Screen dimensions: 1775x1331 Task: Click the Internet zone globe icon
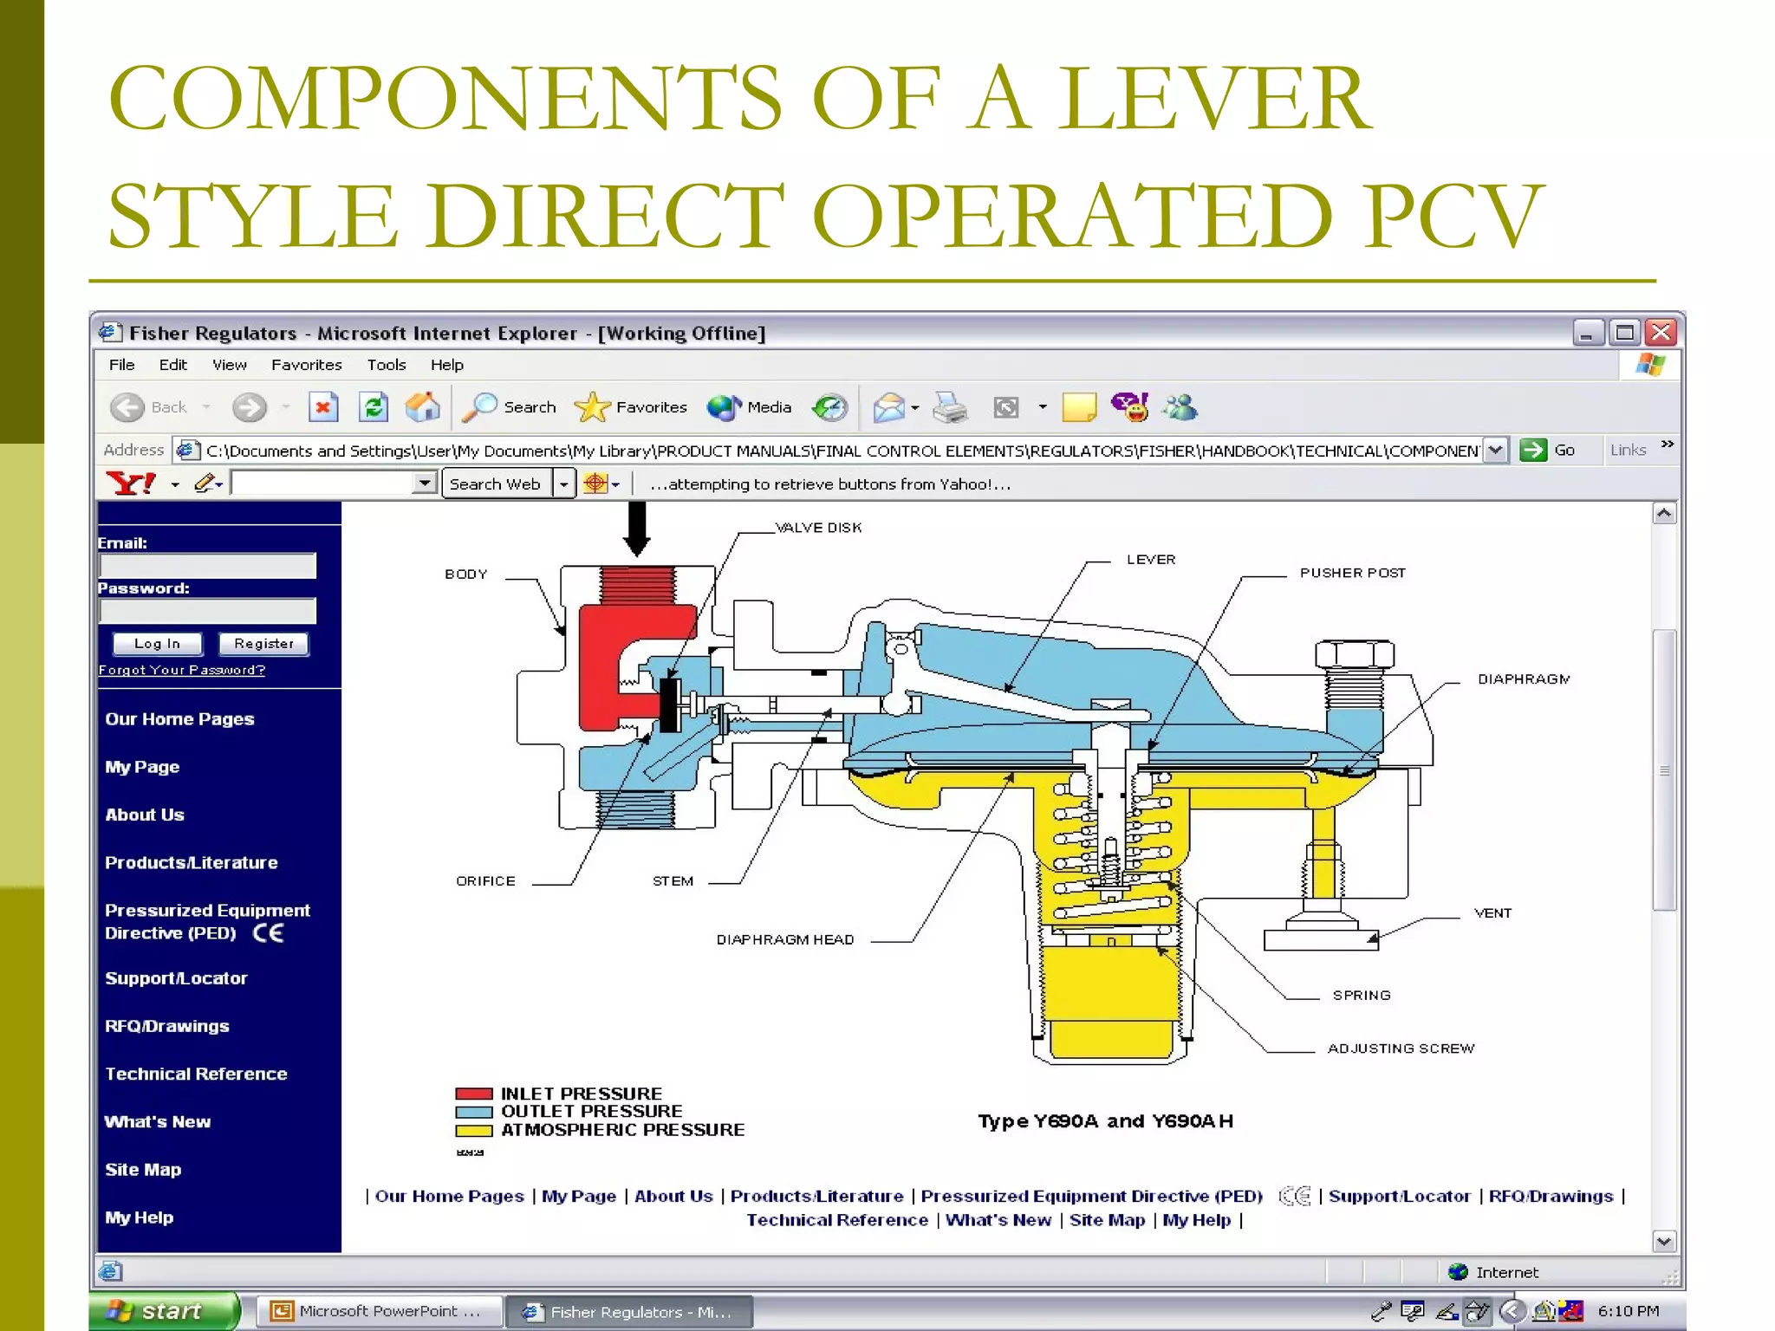[1458, 1272]
